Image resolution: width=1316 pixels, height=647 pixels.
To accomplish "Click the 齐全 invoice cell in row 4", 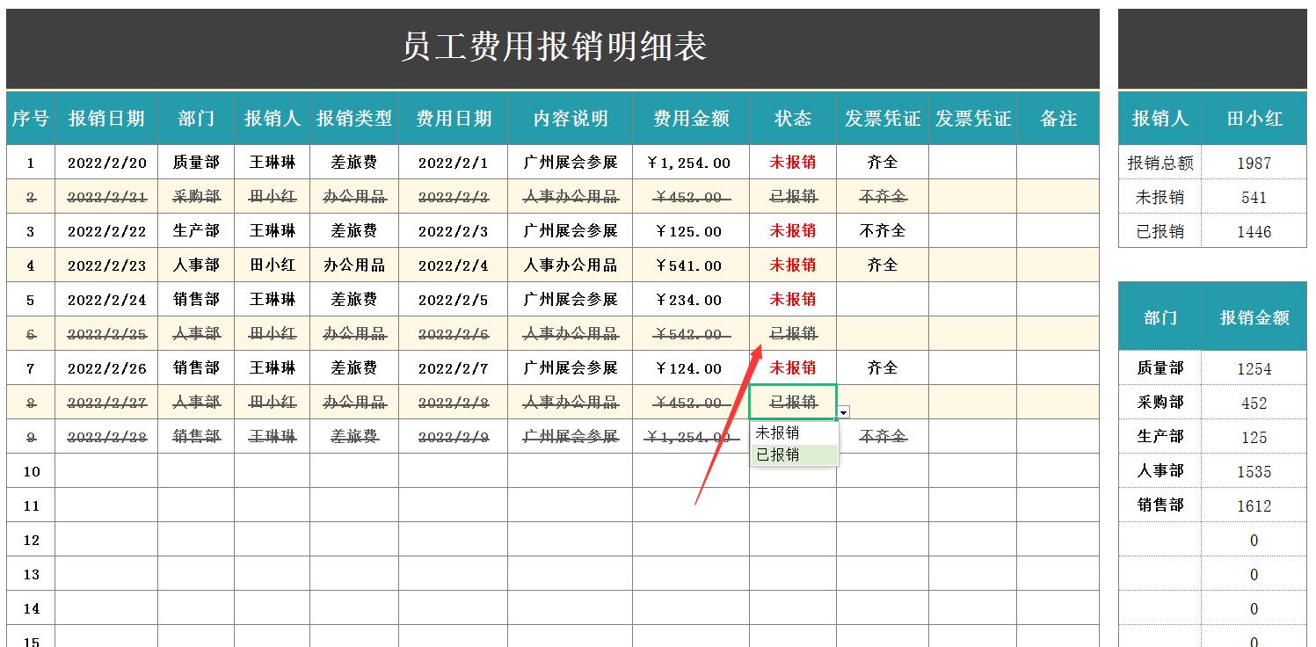I will (x=880, y=265).
